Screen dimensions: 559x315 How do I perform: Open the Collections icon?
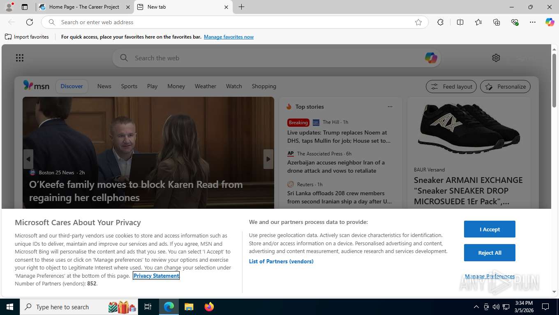[x=497, y=22]
